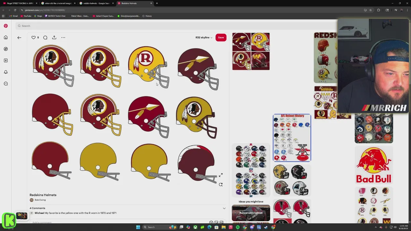Screen dimensions: 411x231
Task: Click Michael's comment text
Action: (x=81, y=213)
